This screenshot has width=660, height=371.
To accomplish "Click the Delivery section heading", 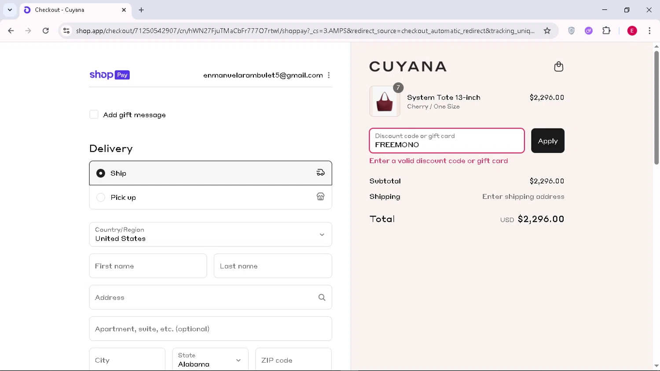I will coord(111,149).
